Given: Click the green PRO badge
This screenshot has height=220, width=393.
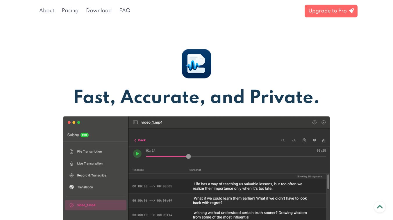Looking at the screenshot, I should (x=85, y=135).
